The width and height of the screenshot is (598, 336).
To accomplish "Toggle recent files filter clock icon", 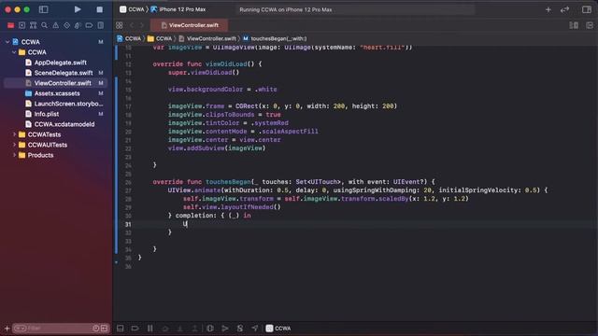I will click(95, 328).
